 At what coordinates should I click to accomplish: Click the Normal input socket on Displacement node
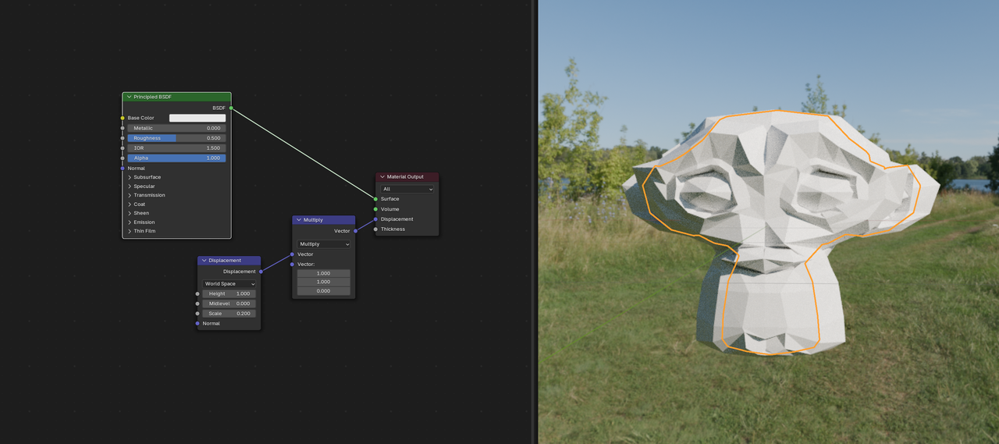pos(197,323)
